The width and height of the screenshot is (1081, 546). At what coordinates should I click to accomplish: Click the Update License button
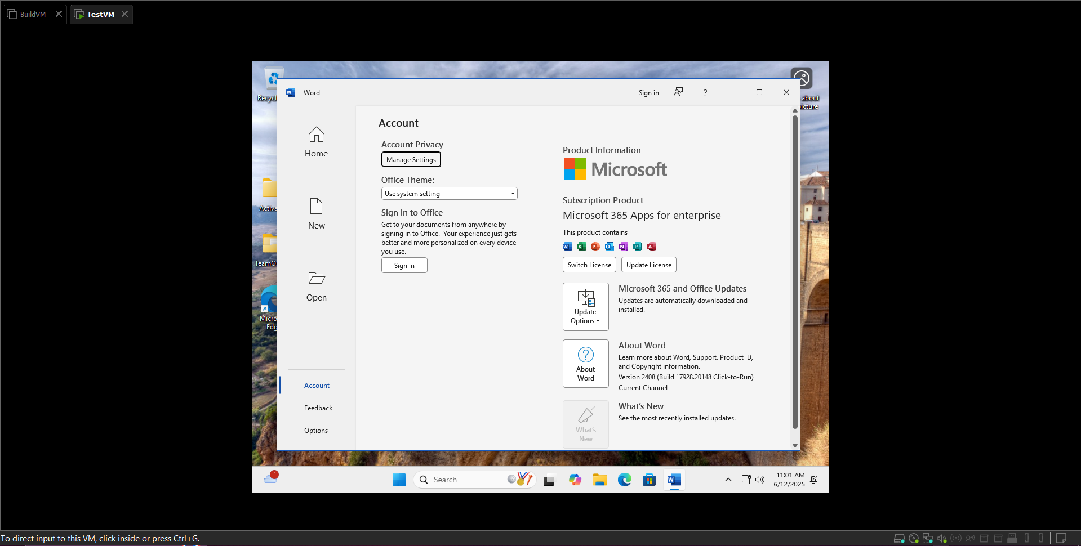click(648, 265)
